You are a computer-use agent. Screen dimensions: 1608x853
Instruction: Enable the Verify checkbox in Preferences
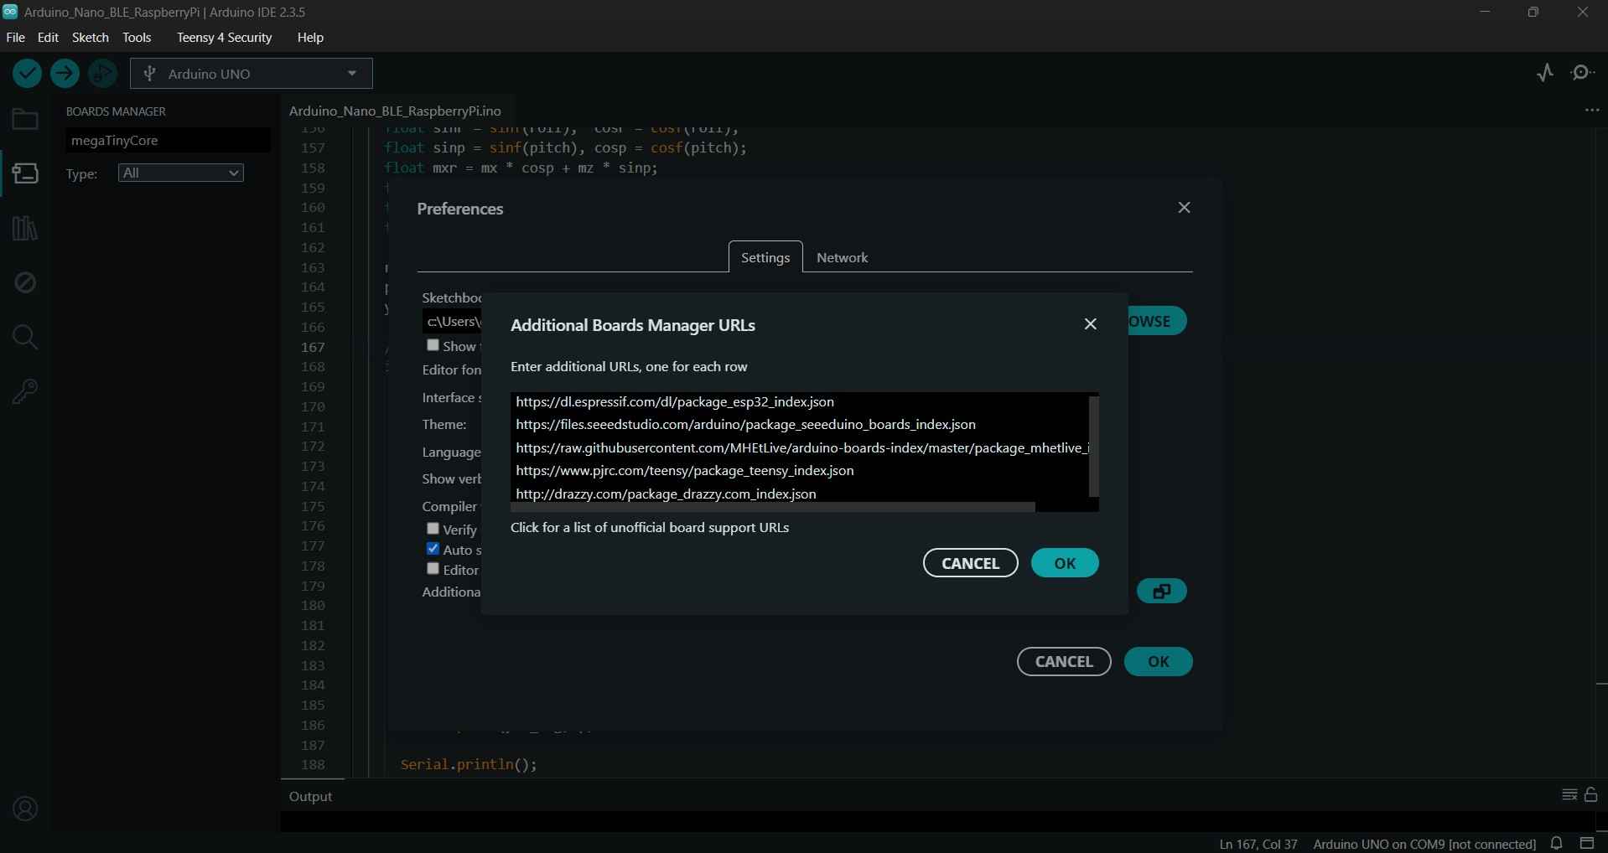point(433,529)
